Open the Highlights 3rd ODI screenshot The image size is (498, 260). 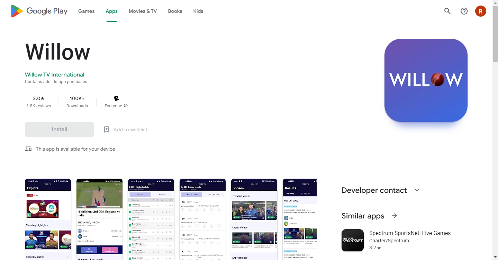(99, 219)
